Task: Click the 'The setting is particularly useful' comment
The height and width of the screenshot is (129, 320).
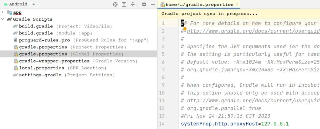Action: (x=250, y=54)
